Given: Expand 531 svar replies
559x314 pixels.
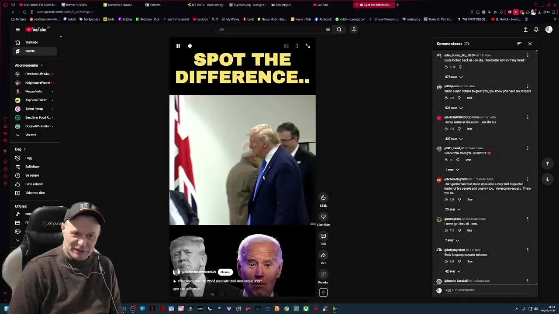Looking at the screenshot, I should pyautogui.click(x=453, y=108).
